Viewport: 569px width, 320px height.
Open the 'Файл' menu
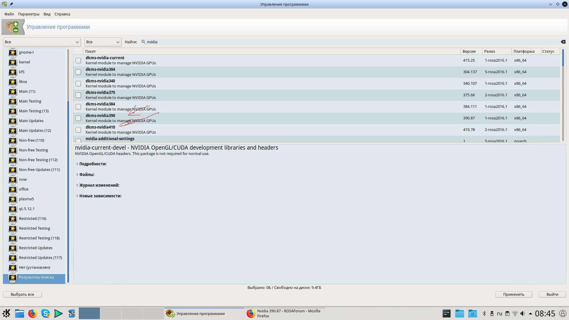(9, 14)
